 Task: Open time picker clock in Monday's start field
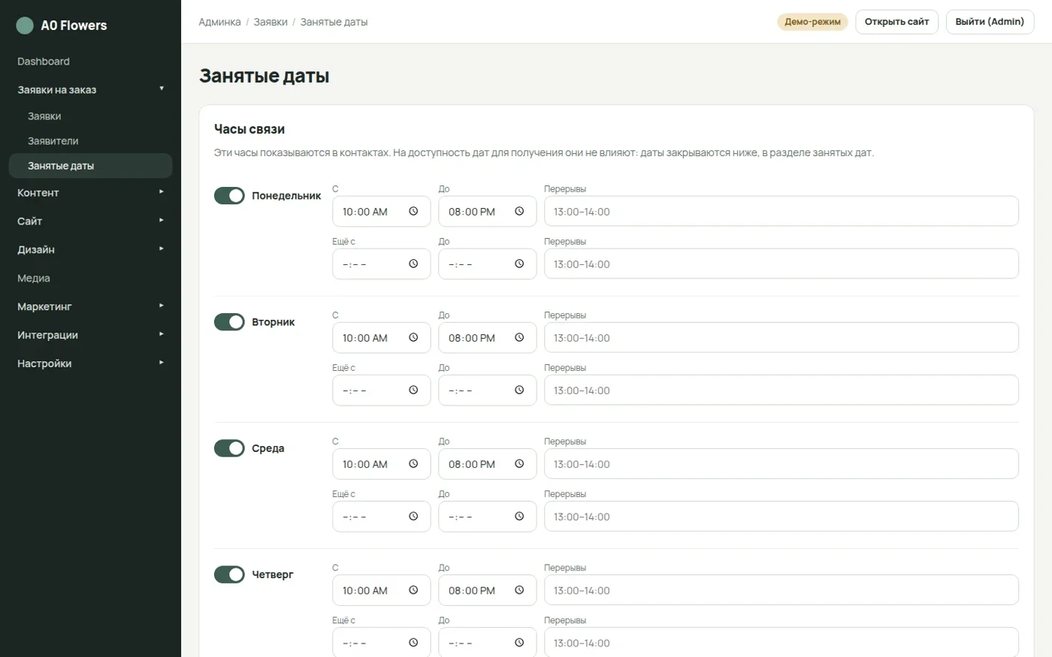click(413, 212)
